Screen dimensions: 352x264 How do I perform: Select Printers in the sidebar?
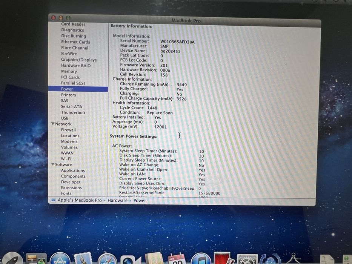pos(68,95)
